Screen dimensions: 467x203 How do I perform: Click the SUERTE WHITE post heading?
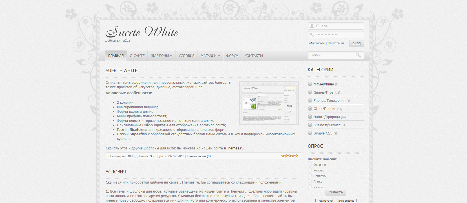[x=121, y=70]
